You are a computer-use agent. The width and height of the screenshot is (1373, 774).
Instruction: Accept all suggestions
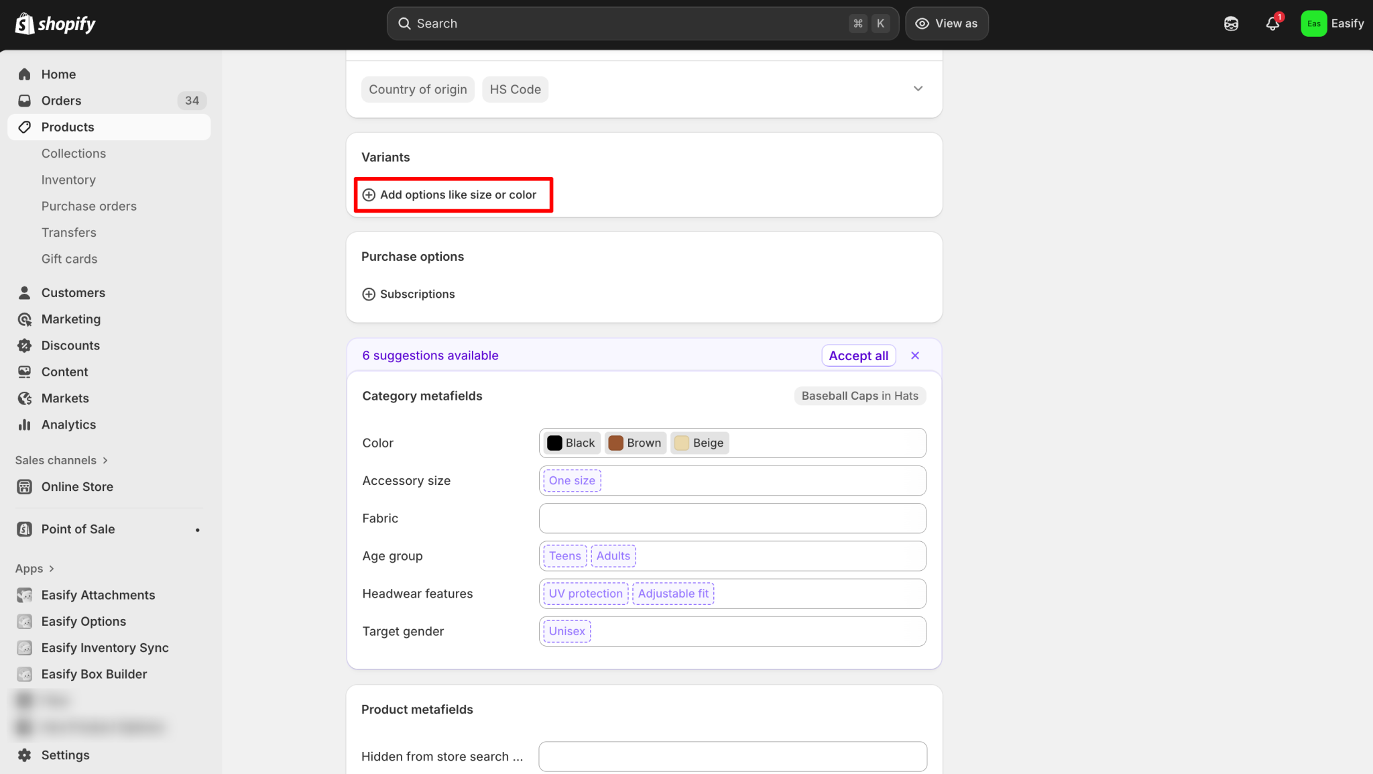(858, 355)
